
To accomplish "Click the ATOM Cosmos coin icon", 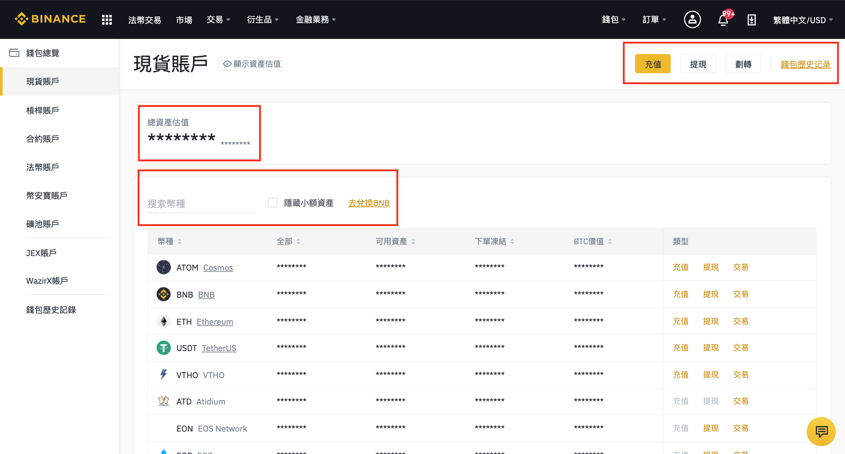I will (x=164, y=267).
